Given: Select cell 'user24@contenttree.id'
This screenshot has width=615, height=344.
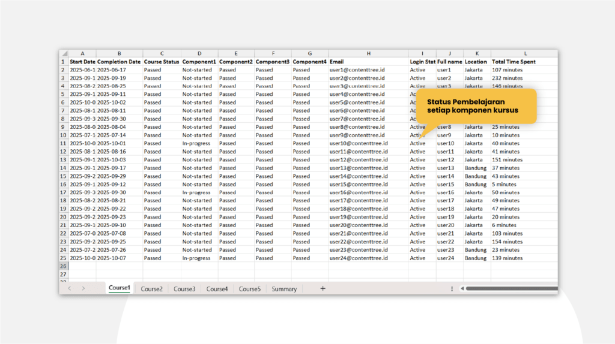Looking at the screenshot, I should (368, 258).
